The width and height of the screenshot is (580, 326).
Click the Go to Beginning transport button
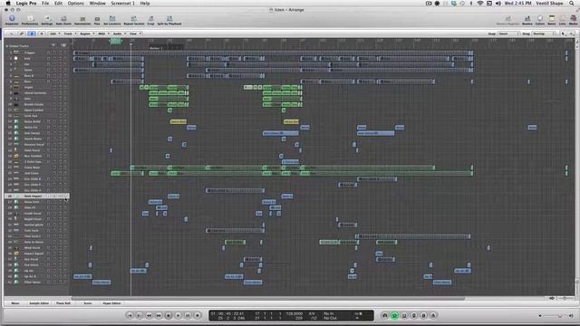[x=130, y=315]
